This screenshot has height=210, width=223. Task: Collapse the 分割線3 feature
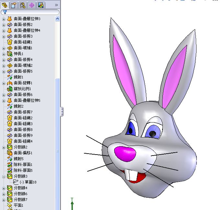(x=4, y=177)
